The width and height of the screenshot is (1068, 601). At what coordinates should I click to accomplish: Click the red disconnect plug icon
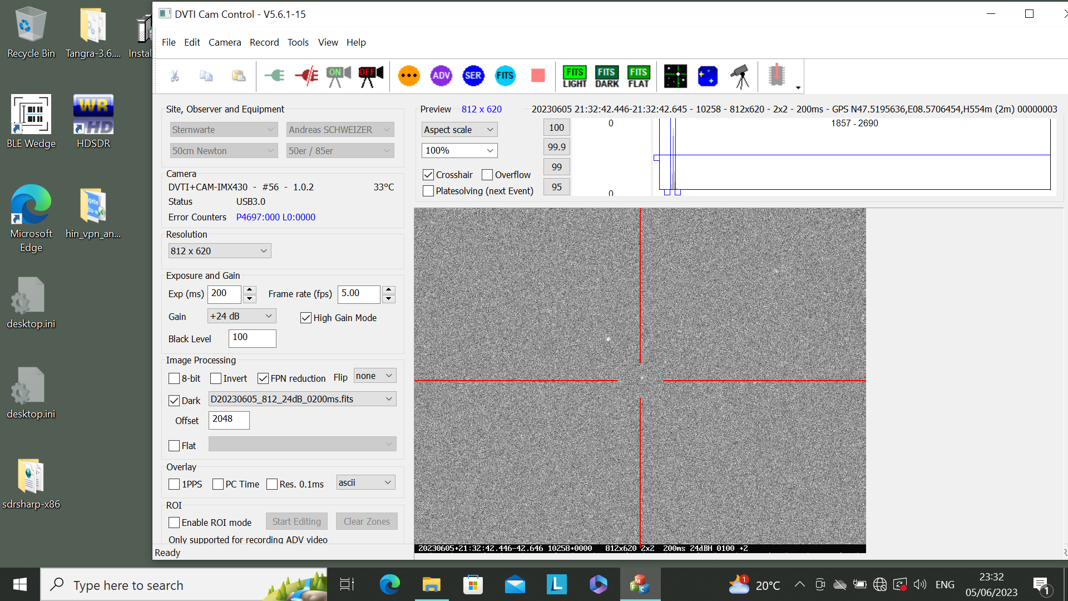click(x=306, y=76)
